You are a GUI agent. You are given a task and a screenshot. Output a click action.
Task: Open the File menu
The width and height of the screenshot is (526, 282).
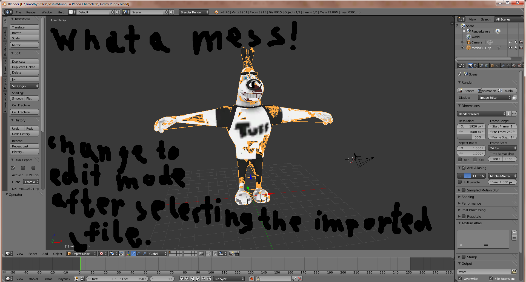pyautogui.click(x=18, y=12)
